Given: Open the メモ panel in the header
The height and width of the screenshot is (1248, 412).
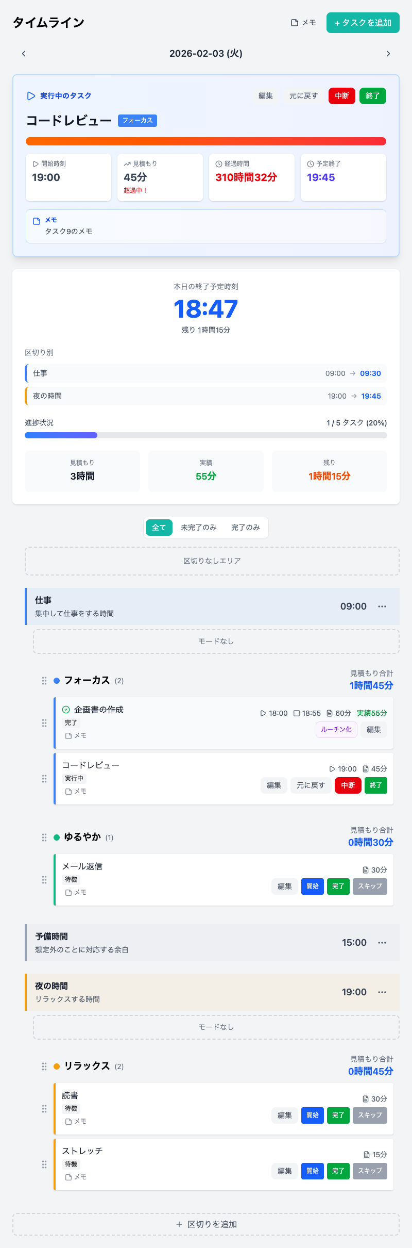Looking at the screenshot, I should click(303, 23).
